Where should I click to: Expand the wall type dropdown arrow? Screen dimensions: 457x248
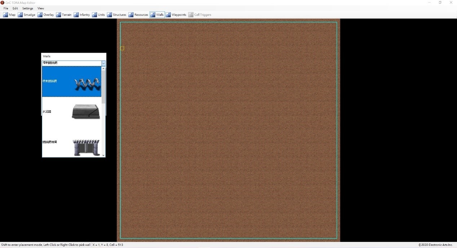[103, 63]
